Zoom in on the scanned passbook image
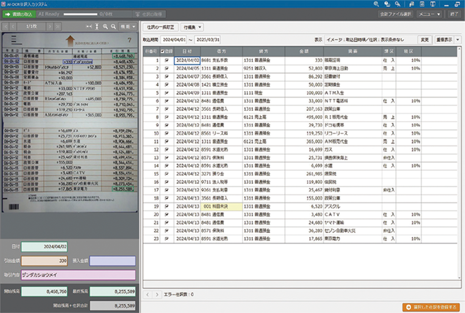 (105, 27)
